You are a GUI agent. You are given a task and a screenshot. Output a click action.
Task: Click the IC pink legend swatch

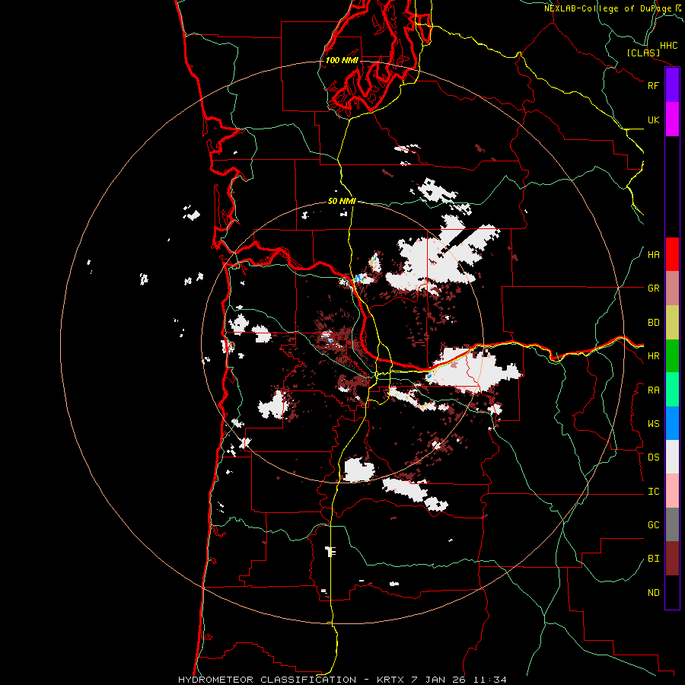tap(672, 491)
